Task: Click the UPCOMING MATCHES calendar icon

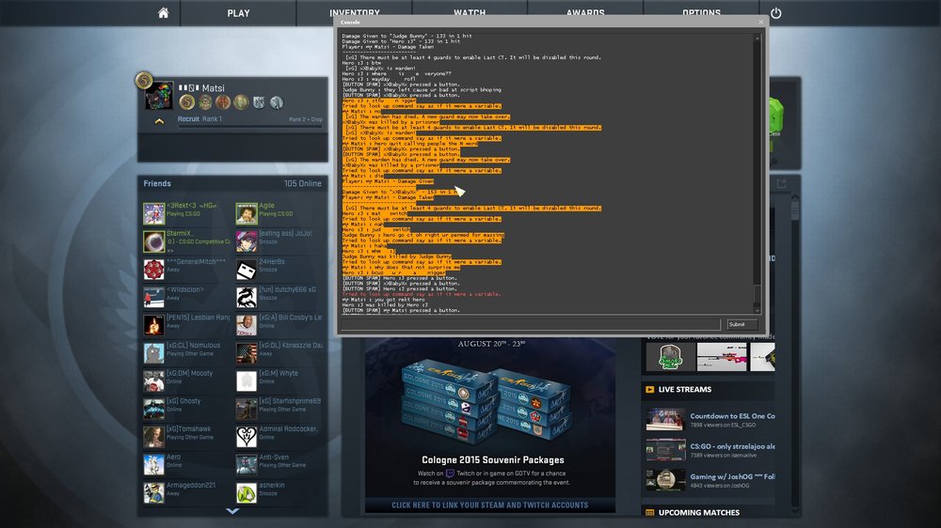Action: 649,512
